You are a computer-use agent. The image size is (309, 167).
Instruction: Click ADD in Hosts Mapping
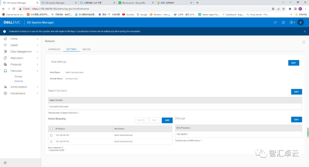(167, 120)
